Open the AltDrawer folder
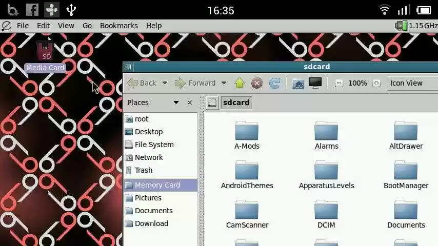The width and height of the screenshot is (438, 246). [406, 135]
